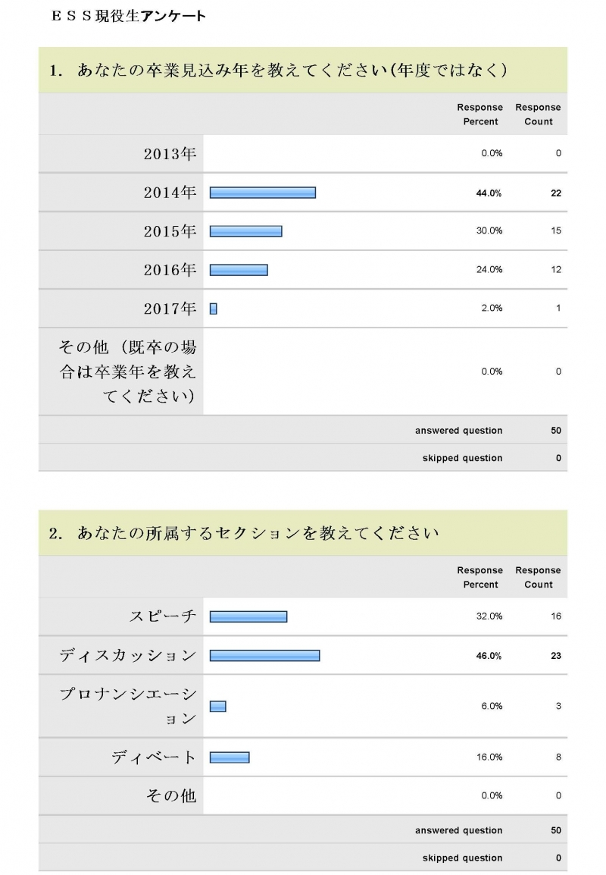The image size is (606, 875).
Task: Click the count 23 for ディスカッション
Action: pyautogui.click(x=556, y=656)
